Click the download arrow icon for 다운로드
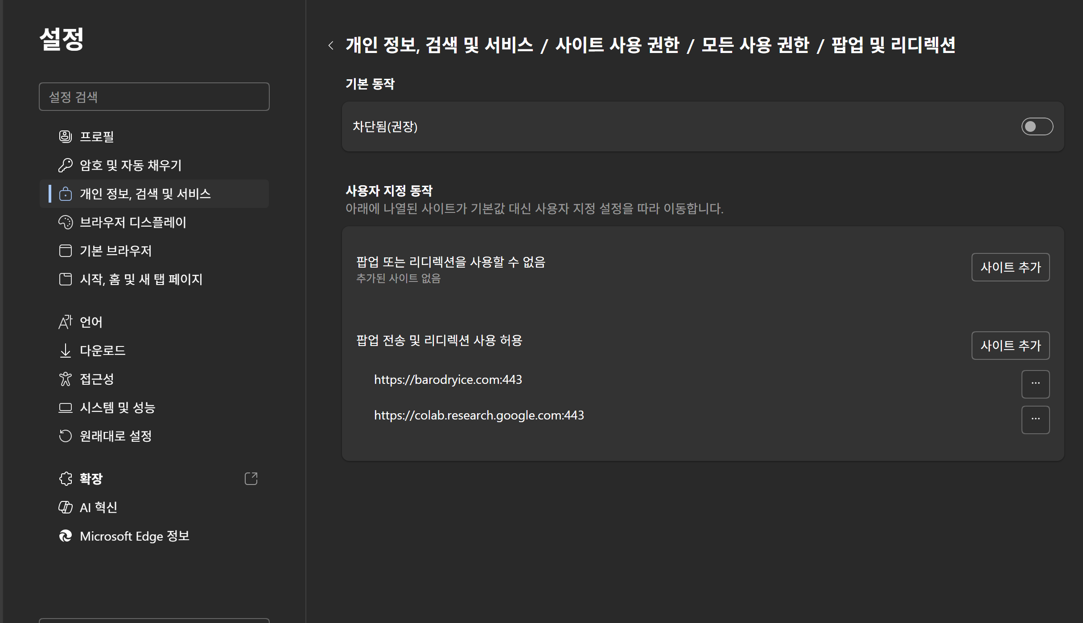 click(66, 350)
